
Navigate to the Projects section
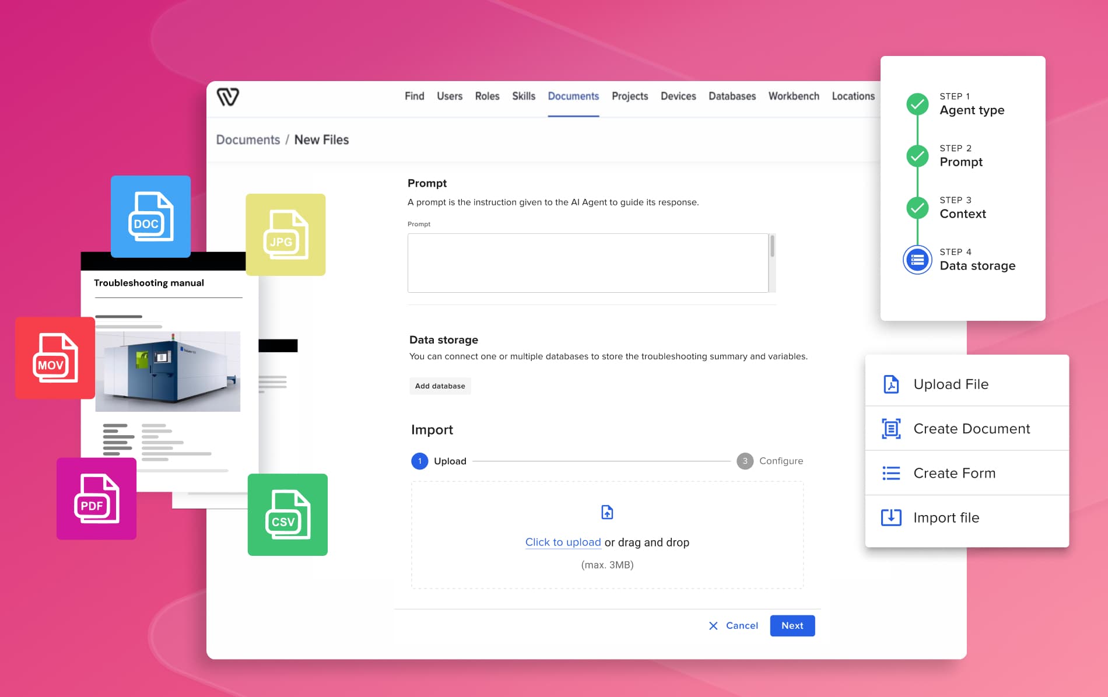pos(629,96)
